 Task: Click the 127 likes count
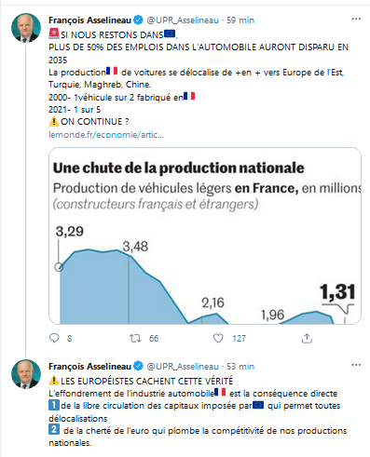239,338
